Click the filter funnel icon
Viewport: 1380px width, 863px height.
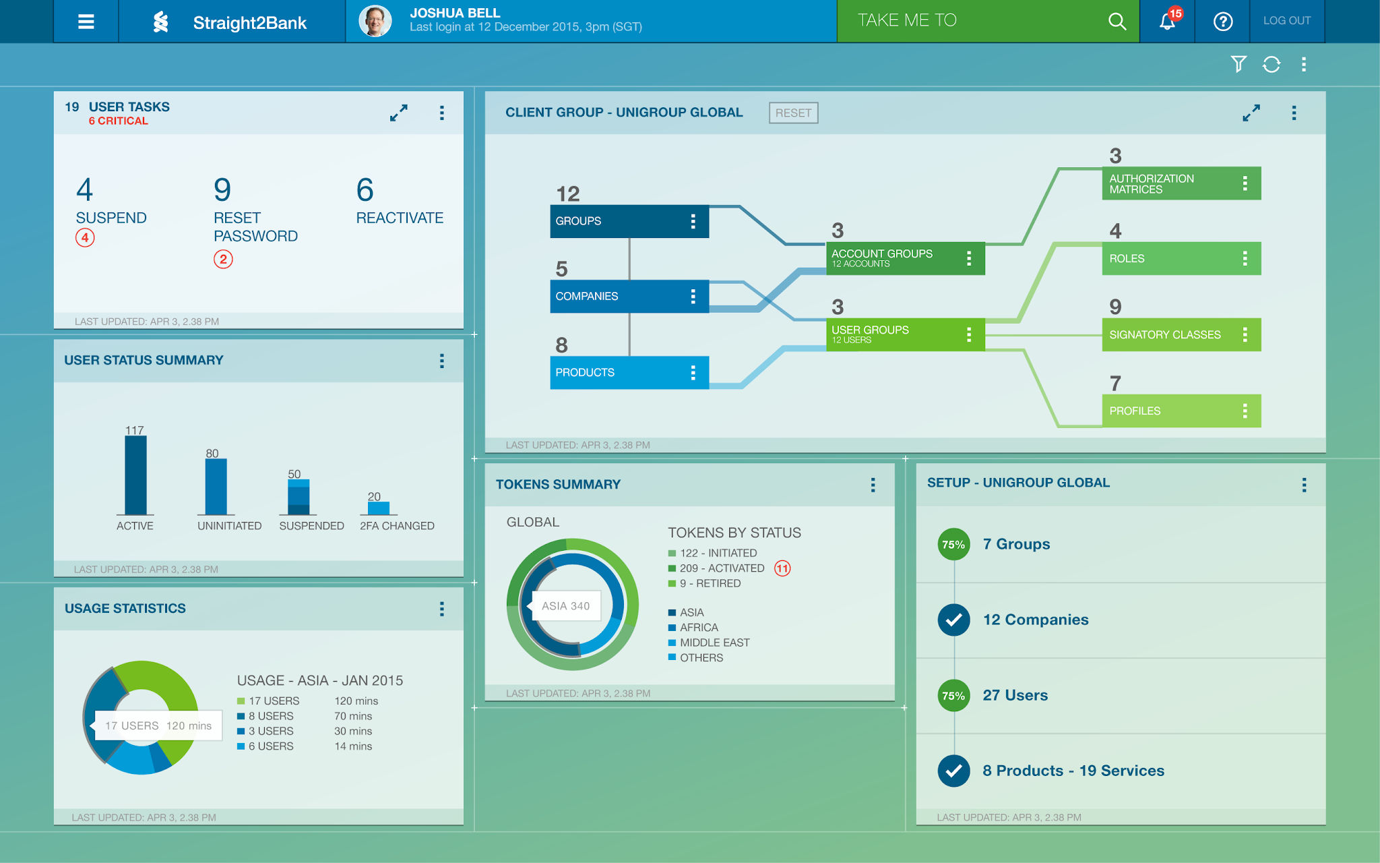(x=1238, y=64)
